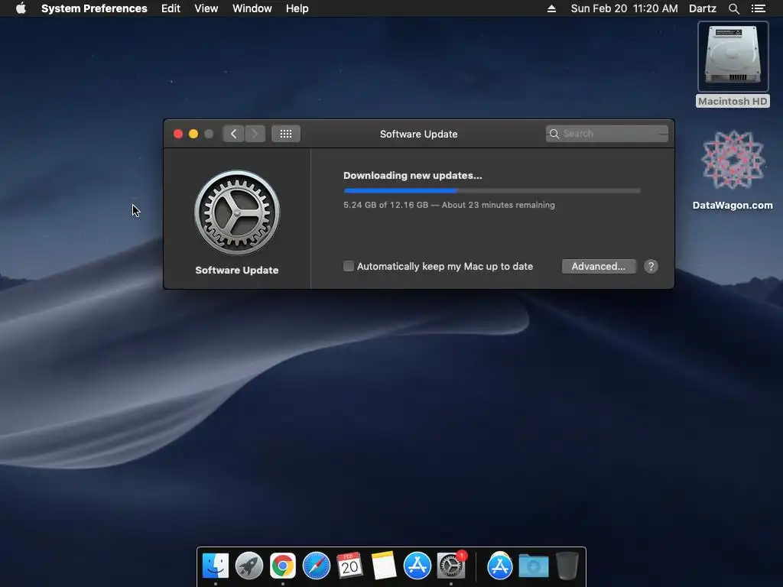Open the Help menu
This screenshot has height=587, width=783.
coord(297,8)
